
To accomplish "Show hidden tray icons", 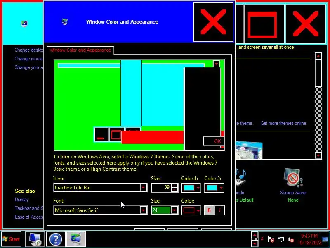I will 262,239.
